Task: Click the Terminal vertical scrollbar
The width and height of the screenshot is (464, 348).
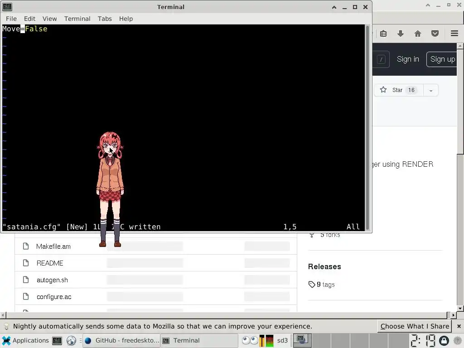Action: coord(367,127)
